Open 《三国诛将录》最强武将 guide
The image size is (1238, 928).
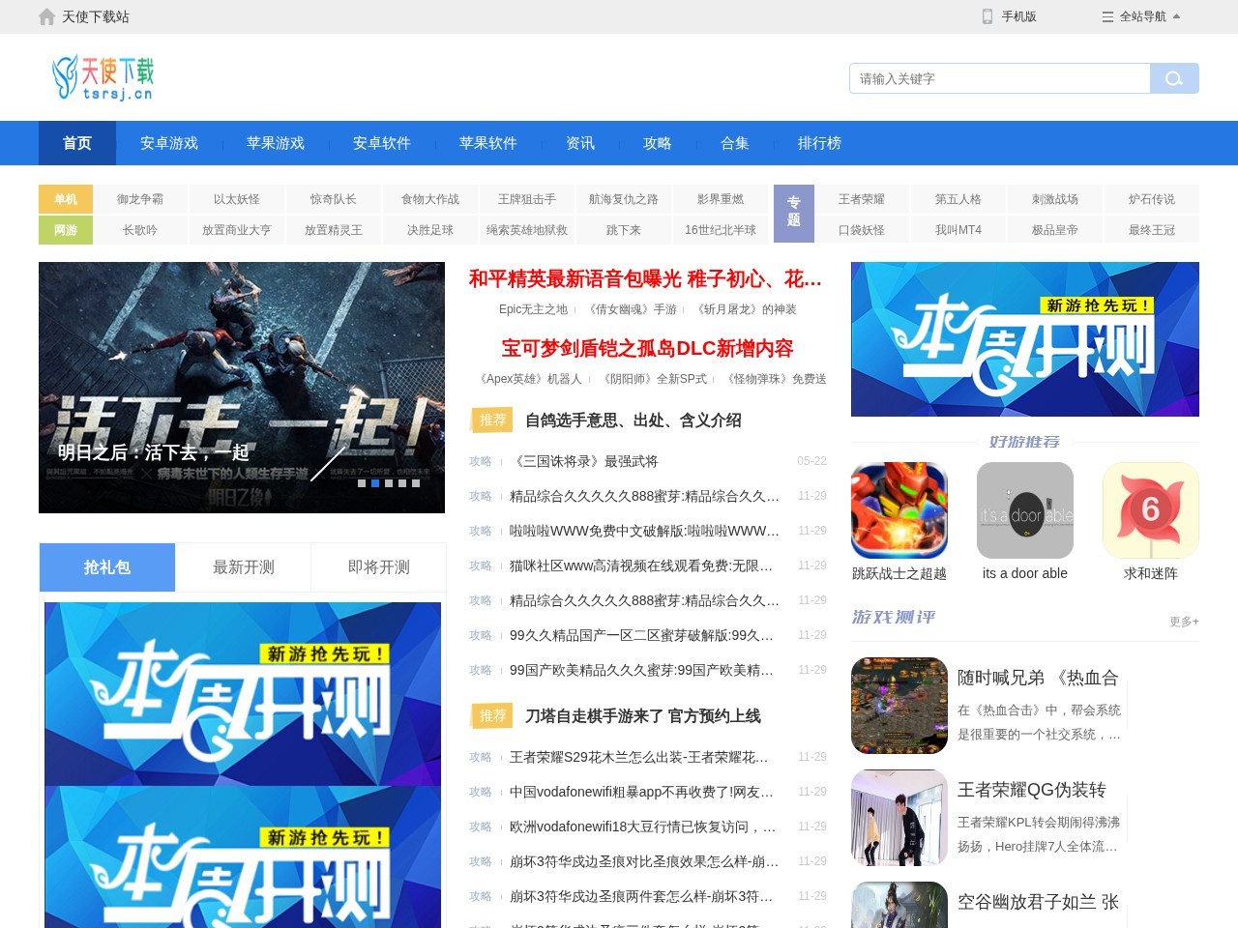coord(584,461)
